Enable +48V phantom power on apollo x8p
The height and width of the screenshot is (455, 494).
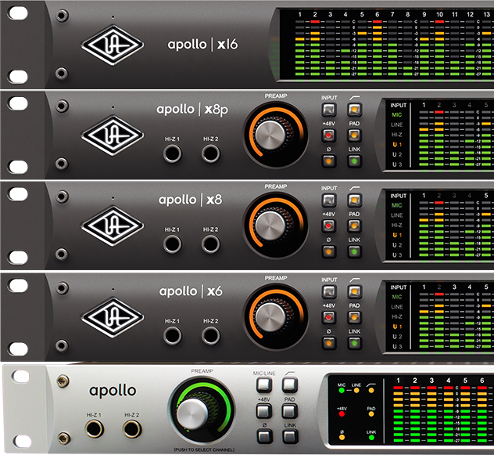tap(328, 135)
